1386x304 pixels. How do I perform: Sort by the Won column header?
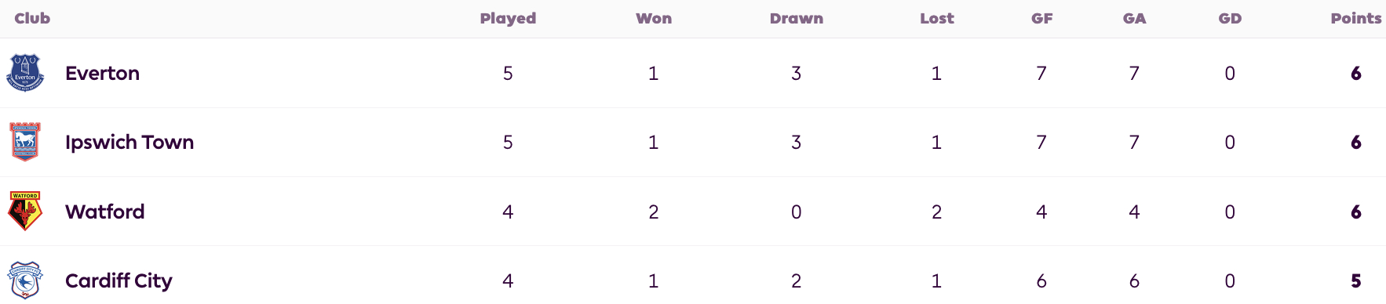tap(654, 18)
